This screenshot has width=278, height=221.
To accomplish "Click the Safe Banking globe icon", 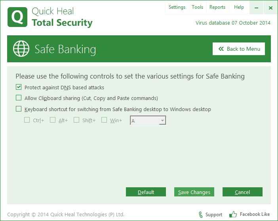I will click(x=21, y=49).
